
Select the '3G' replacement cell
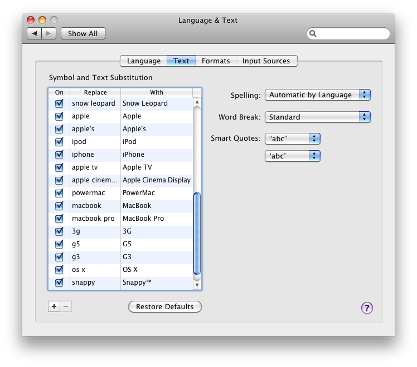coord(157,231)
